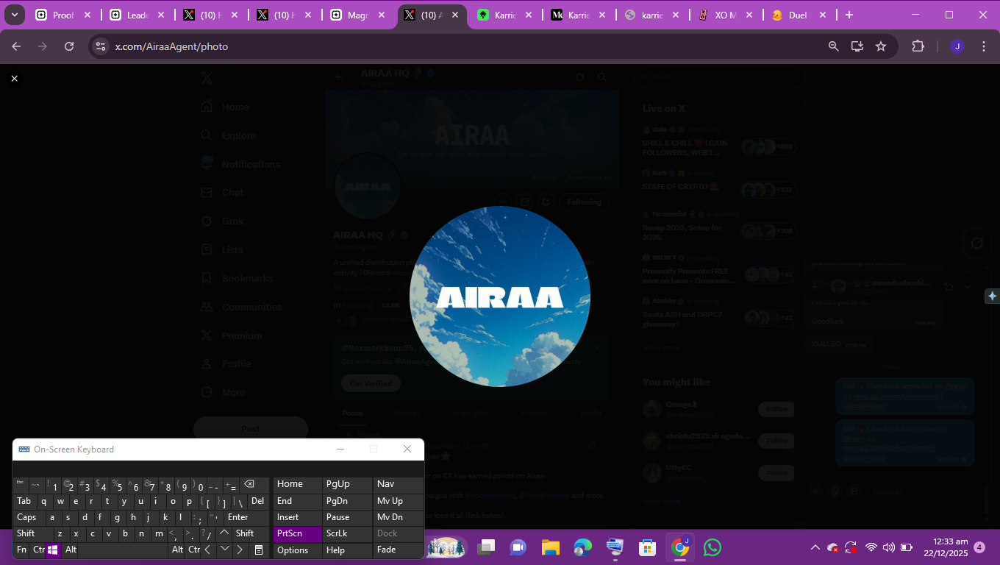The width and height of the screenshot is (1000, 565).
Task: Open the tab search dropdown arrow
Action: [14, 15]
